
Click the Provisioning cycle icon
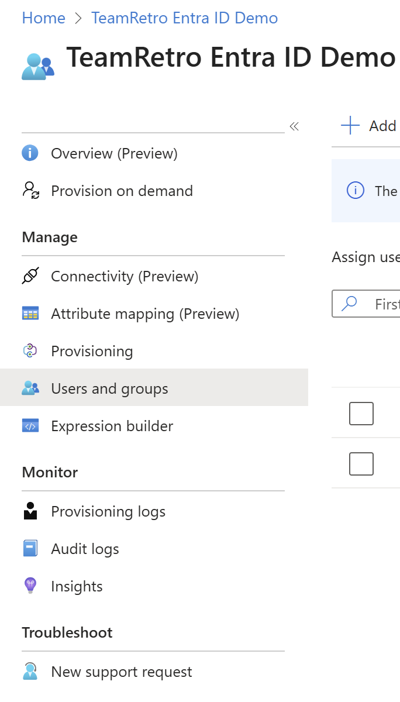tap(30, 351)
